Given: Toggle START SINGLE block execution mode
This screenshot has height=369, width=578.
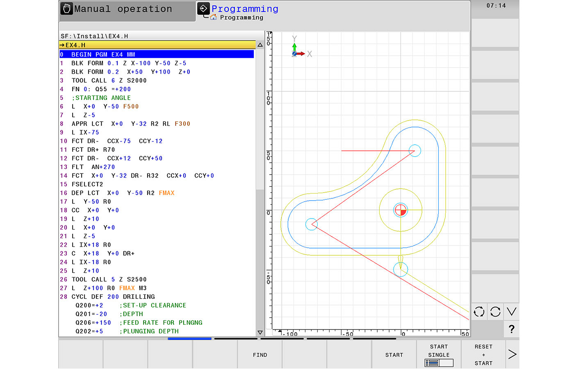Looking at the screenshot, I should point(439,355).
